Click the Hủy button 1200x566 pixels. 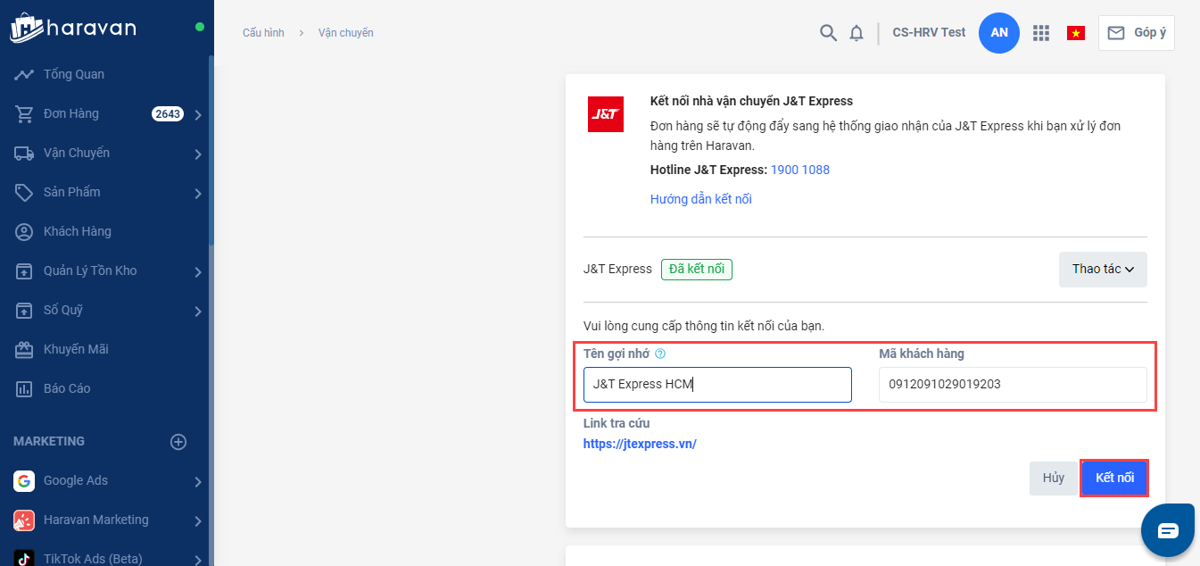[x=1053, y=479]
